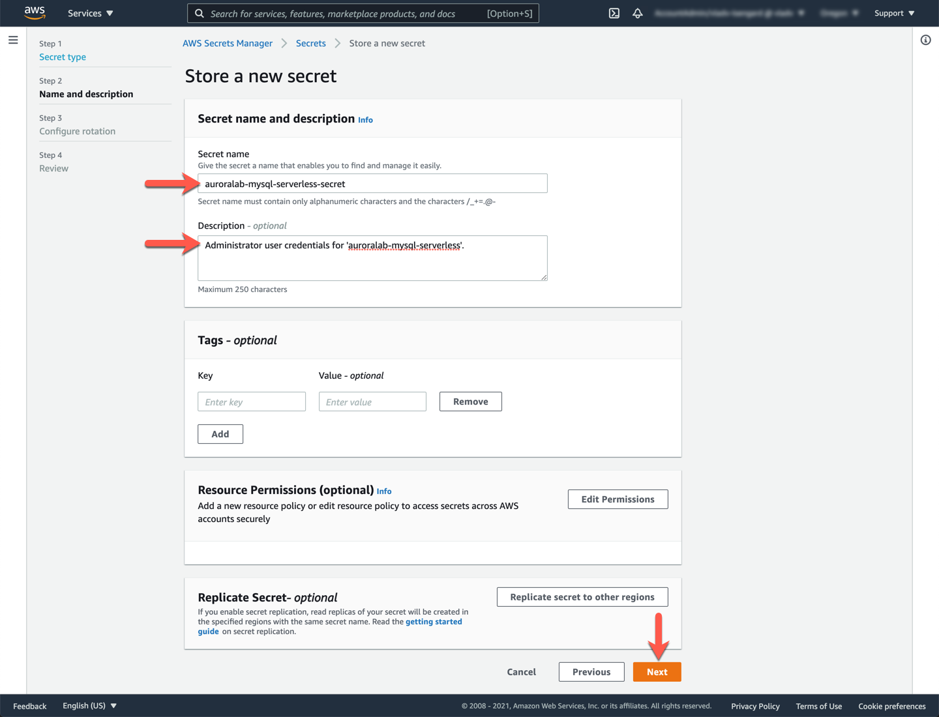Click the search magnifier icon

click(200, 13)
